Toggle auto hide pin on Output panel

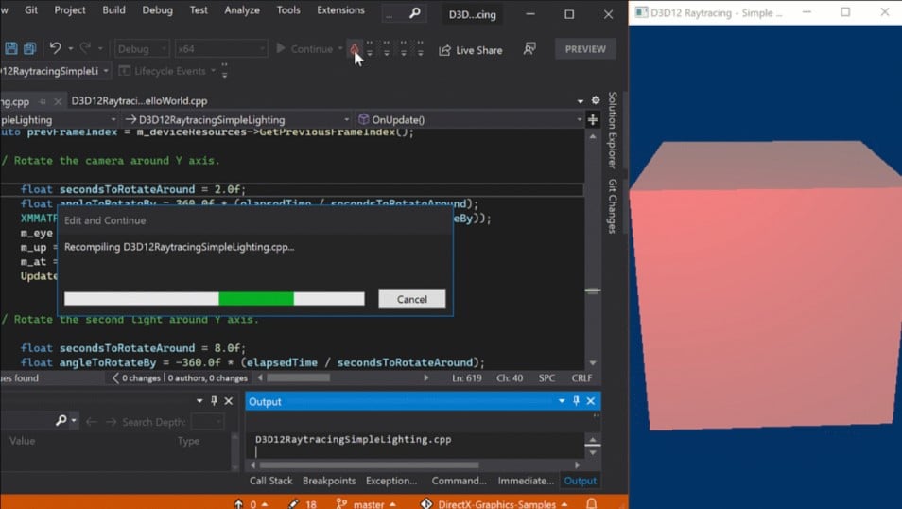[577, 401]
